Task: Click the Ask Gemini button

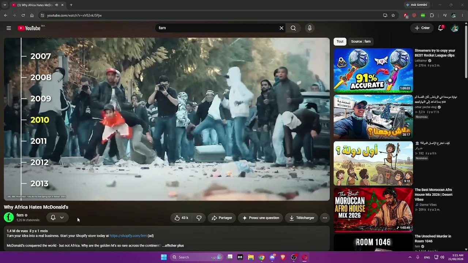Action: coord(416,5)
